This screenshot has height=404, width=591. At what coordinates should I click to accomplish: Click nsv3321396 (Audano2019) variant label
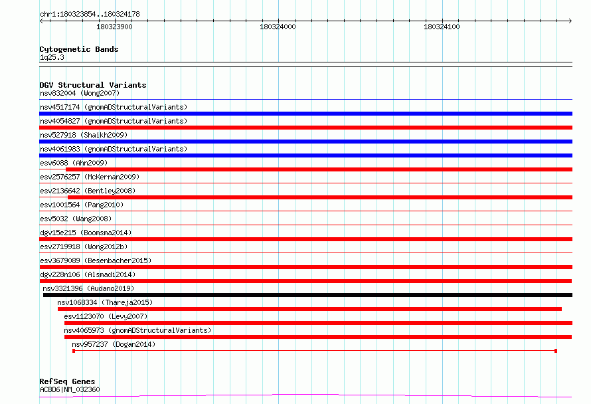click(88, 288)
